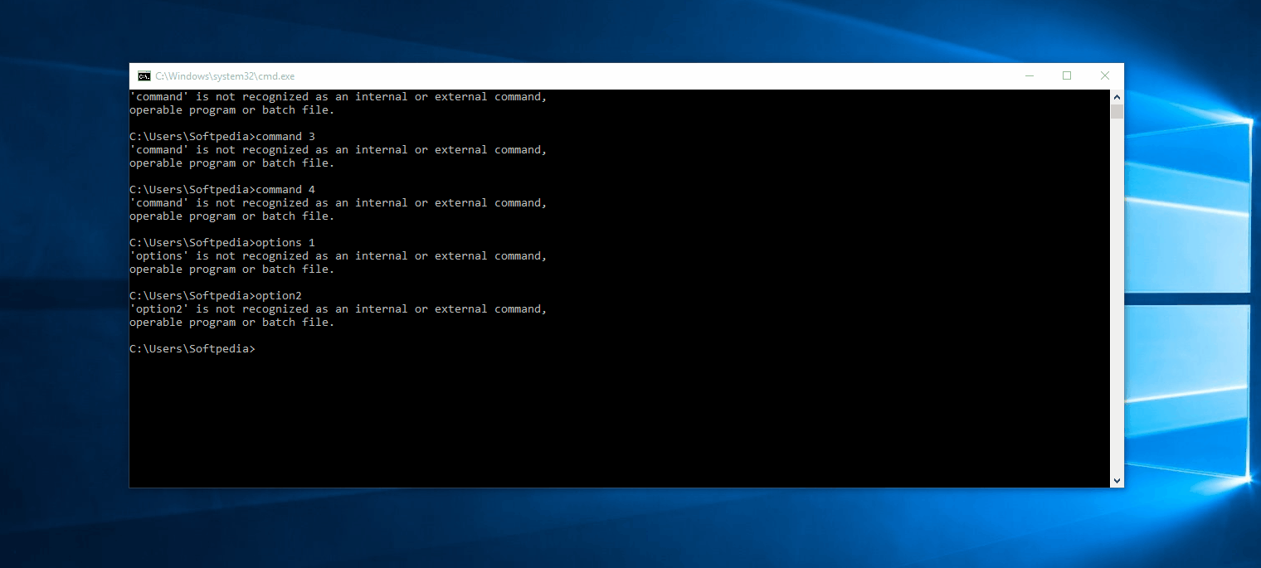Click the 'option2' is not recognized error
The height and width of the screenshot is (568, 1261).
click(x=338, y=309)
